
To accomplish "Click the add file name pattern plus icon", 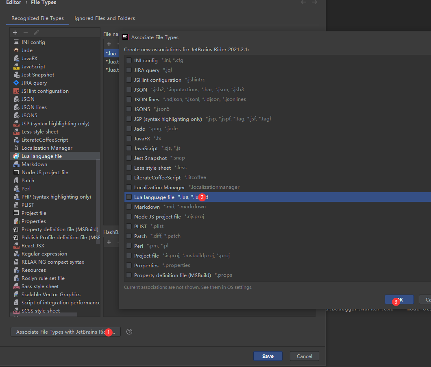I will pyautogui.click(x=109, y=44).
